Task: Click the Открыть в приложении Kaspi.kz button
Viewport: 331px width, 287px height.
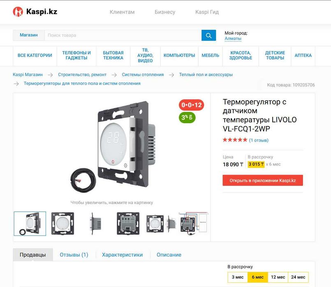Action: [263, 180]
